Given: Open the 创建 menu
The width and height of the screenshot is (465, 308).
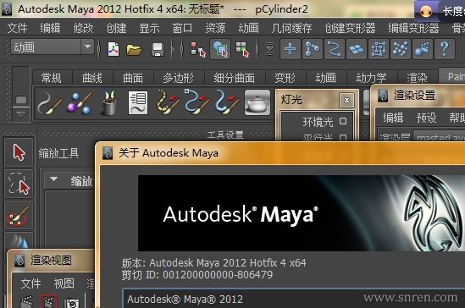Looking at the screenshot, I should pos(117,28).
